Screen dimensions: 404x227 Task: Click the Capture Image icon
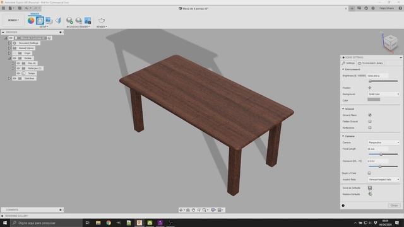88,20
